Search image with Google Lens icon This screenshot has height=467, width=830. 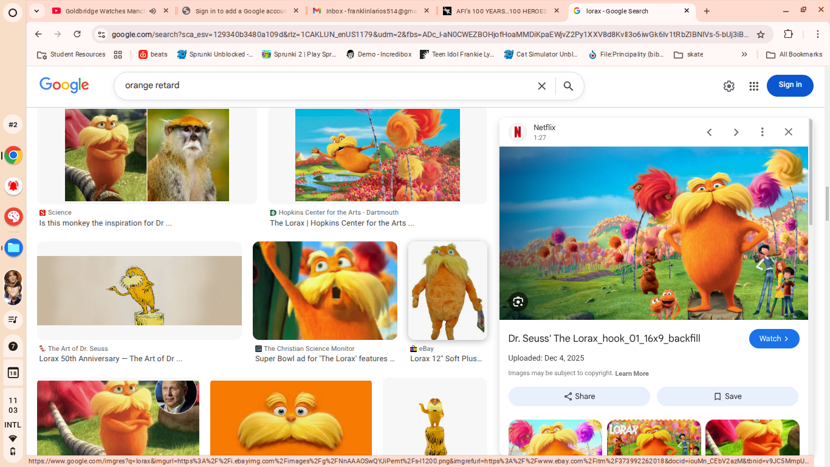point(518,302)
